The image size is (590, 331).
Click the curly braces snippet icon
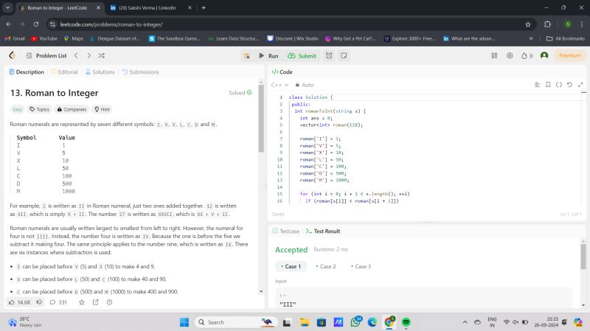[x=559, y=85]
